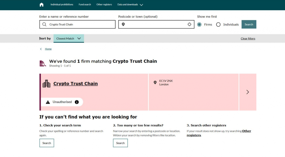Open firm details with right chevron arrow

(x=247, y=92)
